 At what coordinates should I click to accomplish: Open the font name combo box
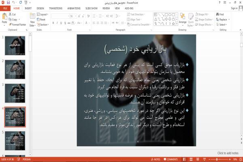click(x=60, y=16)
